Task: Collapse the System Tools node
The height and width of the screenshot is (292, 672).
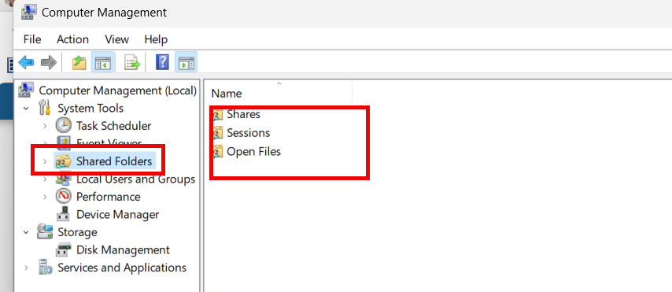Action: pos(26,108)
